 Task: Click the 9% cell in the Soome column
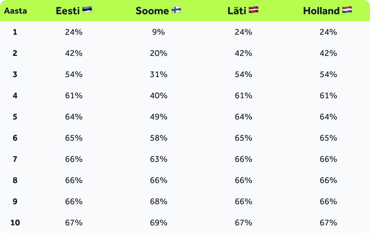pos(158,32)
